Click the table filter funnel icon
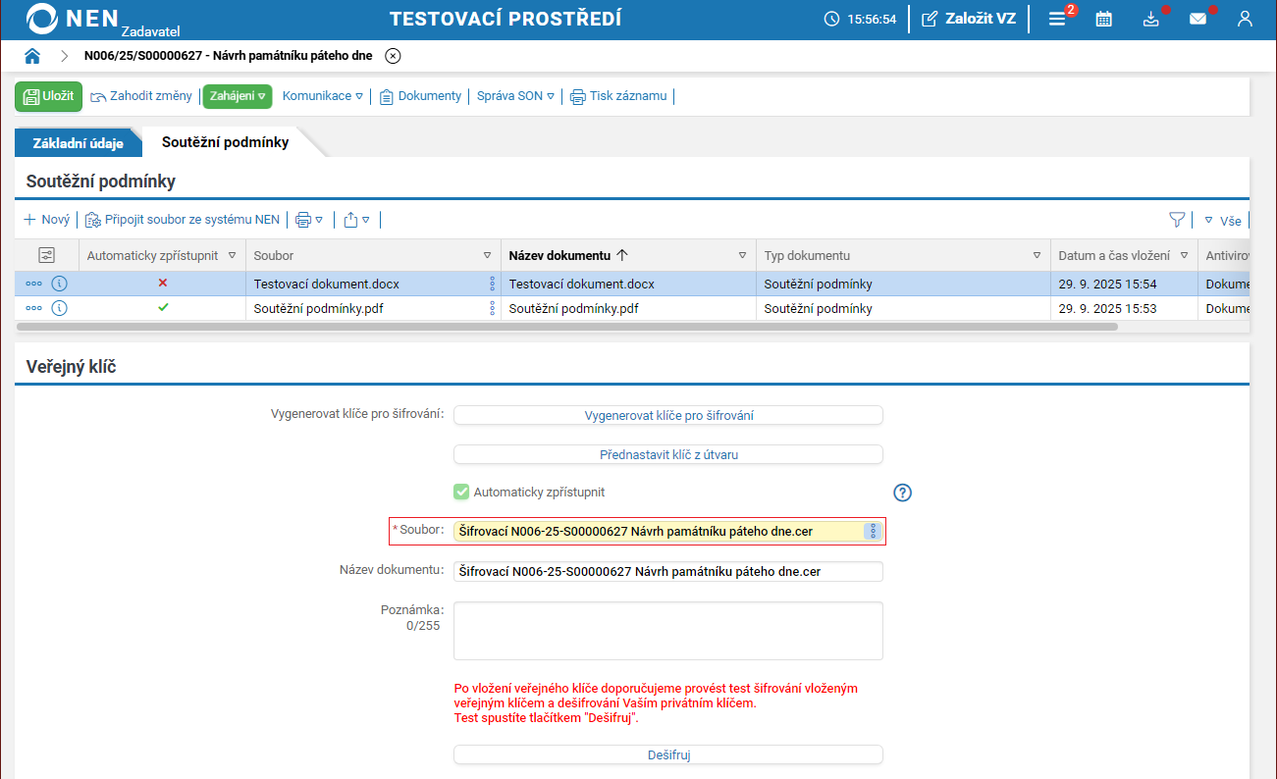 click(x=1177, y=220)
